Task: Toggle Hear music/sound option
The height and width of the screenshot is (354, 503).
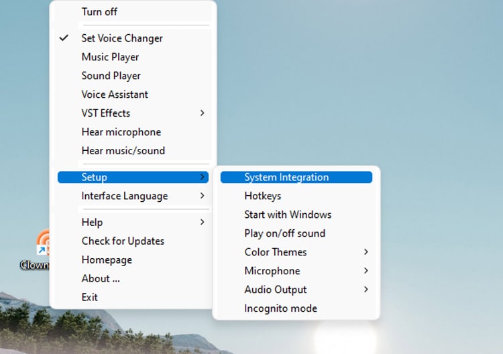Action: point(133,151)
